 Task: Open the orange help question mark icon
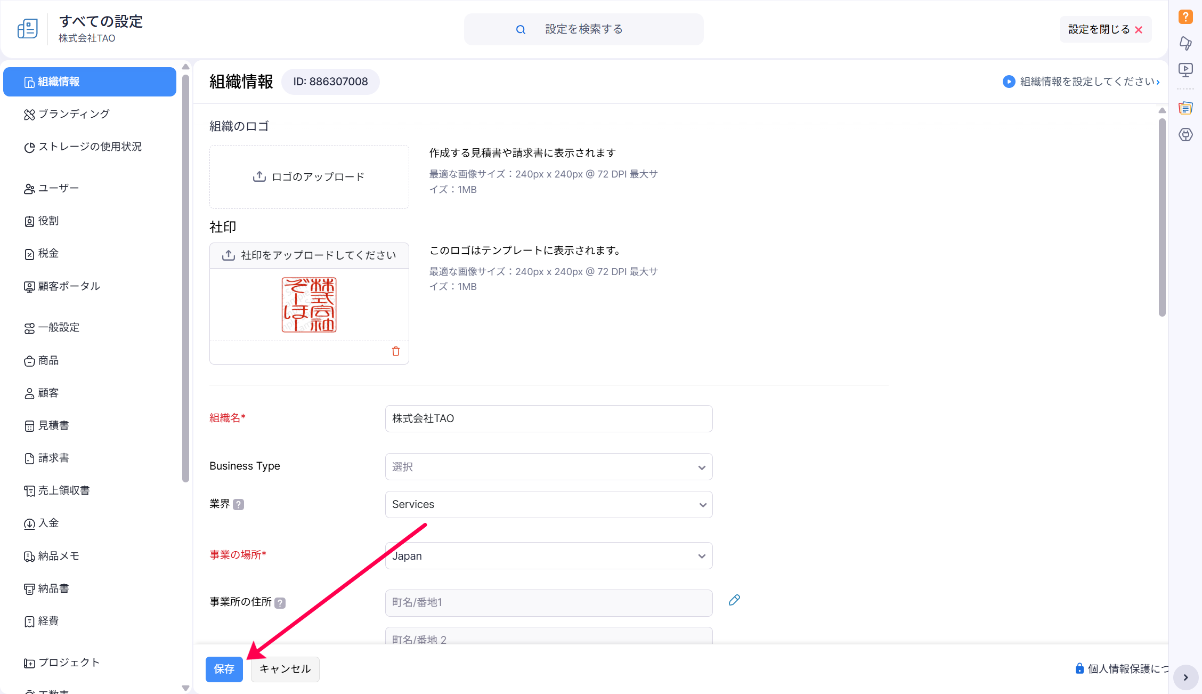(x=1185, y=17)
